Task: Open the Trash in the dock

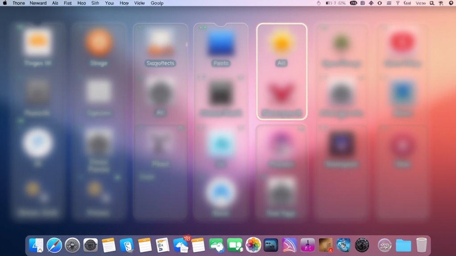Action: pos(421,245)
